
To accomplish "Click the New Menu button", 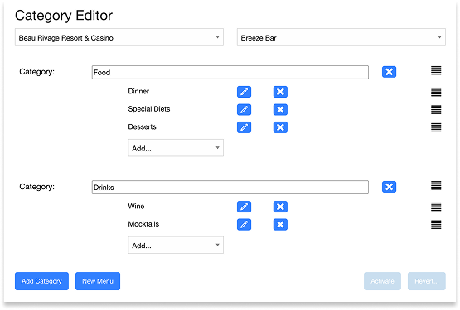I will tap(98, 281).
